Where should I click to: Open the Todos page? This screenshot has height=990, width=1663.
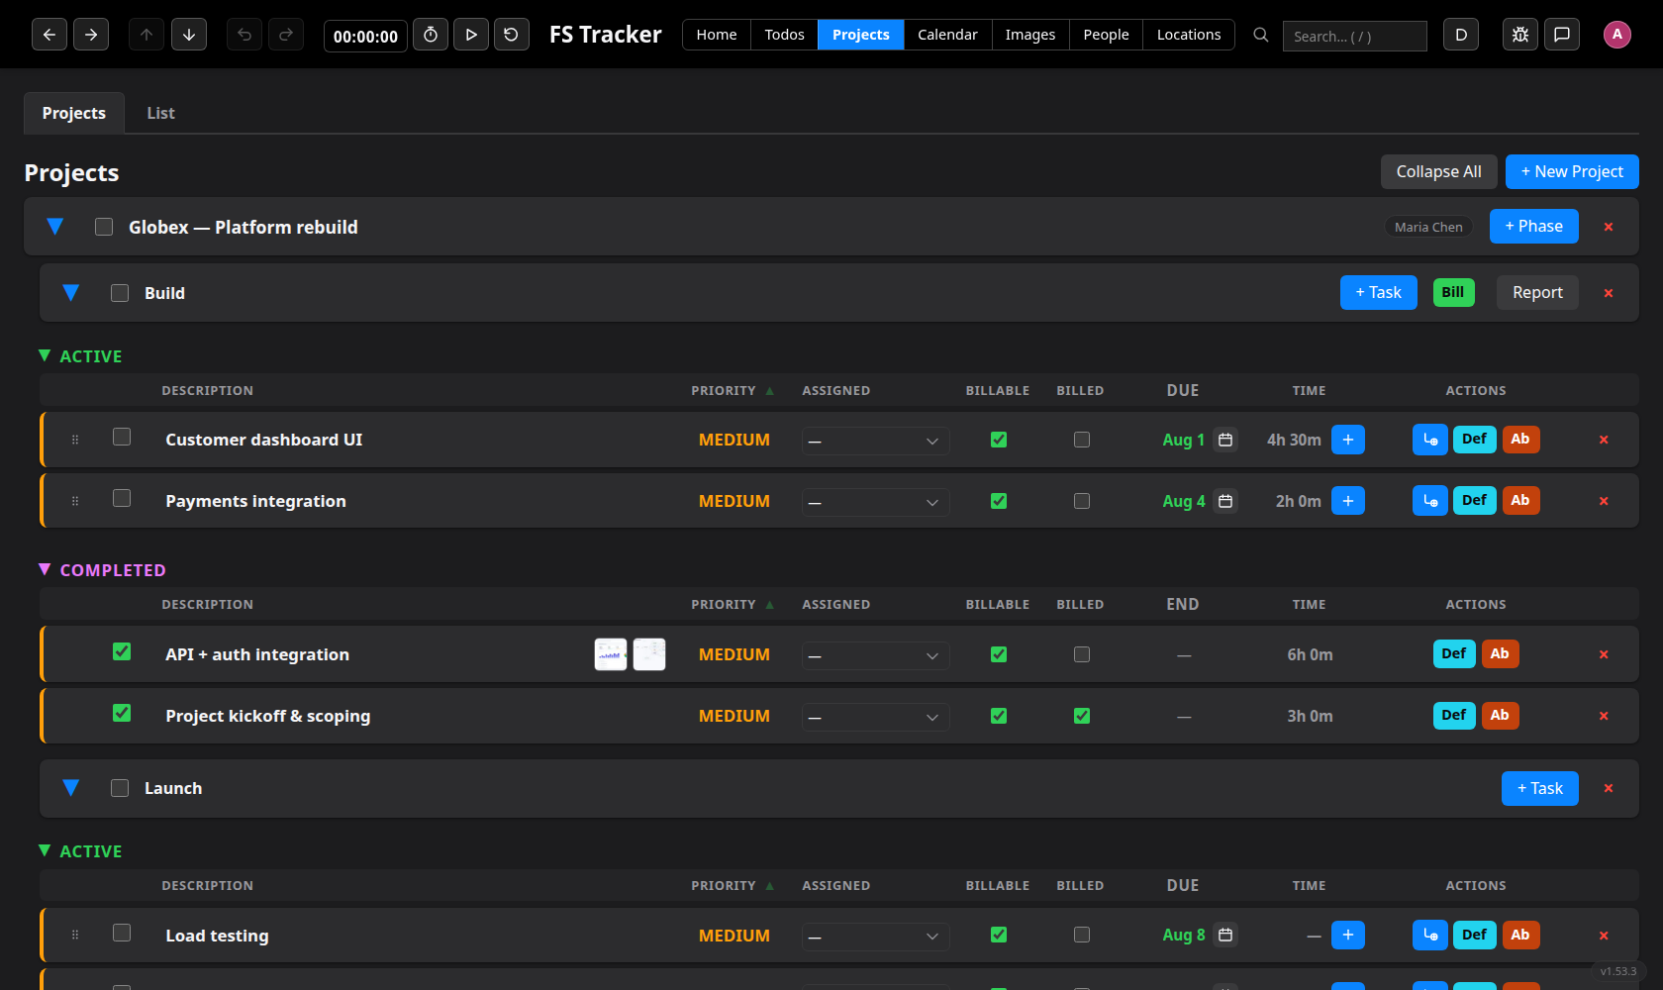click(x=784, y=35)
